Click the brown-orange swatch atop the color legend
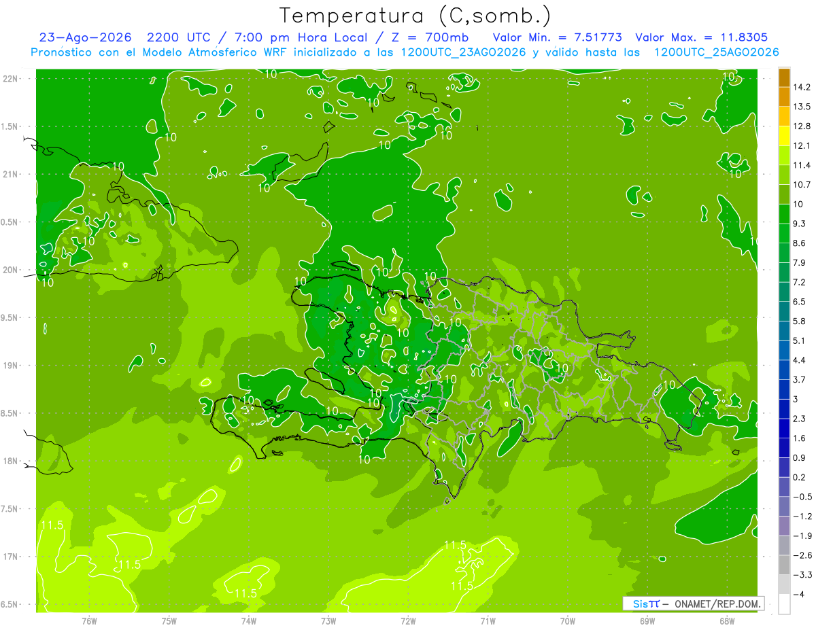Image resolution: width=816 pixels, height=630 pixels. [x=784, y=77]
